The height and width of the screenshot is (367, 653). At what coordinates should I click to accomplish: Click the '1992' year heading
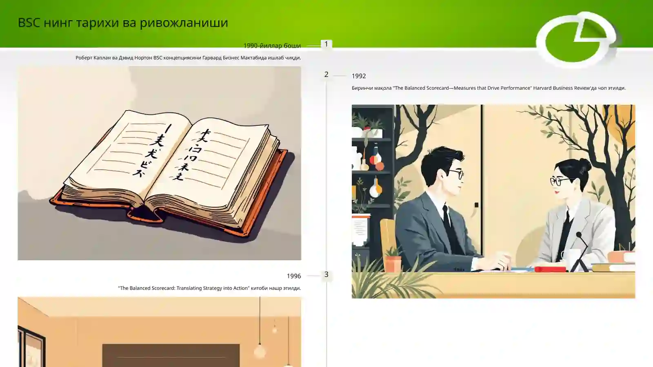tap(359, 76)
